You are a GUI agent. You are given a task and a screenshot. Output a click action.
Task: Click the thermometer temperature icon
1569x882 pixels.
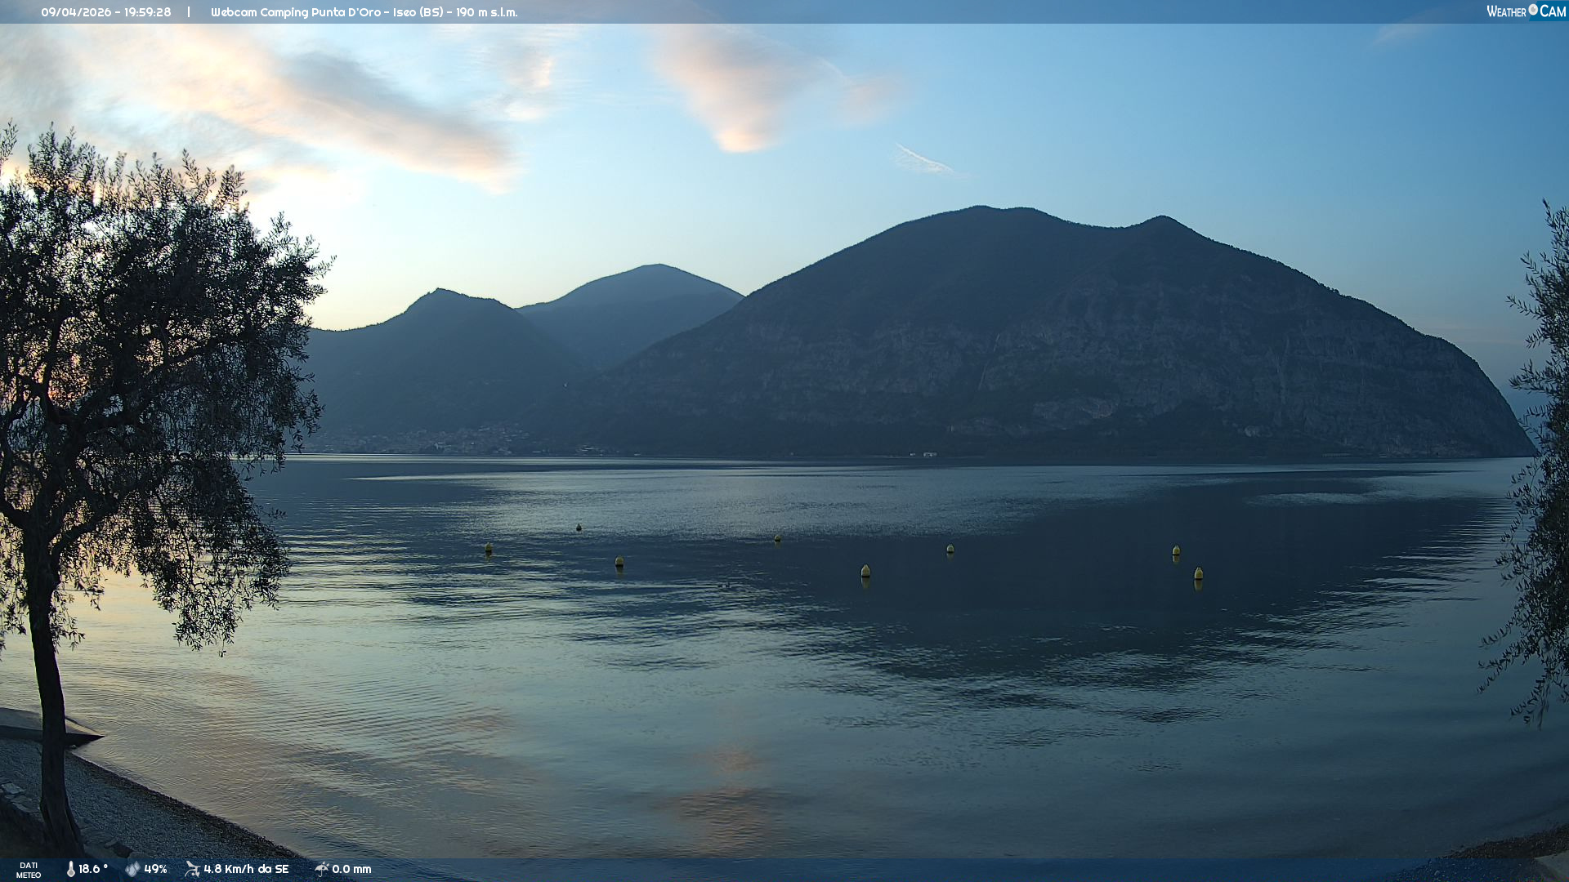(x=70, y=869)
